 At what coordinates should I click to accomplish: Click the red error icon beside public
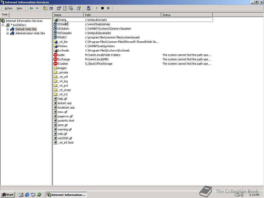coord(55,55)
